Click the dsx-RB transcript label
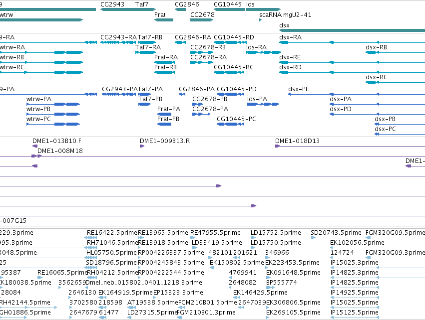This screenshot has height=320, width=425. coord(376,47)
